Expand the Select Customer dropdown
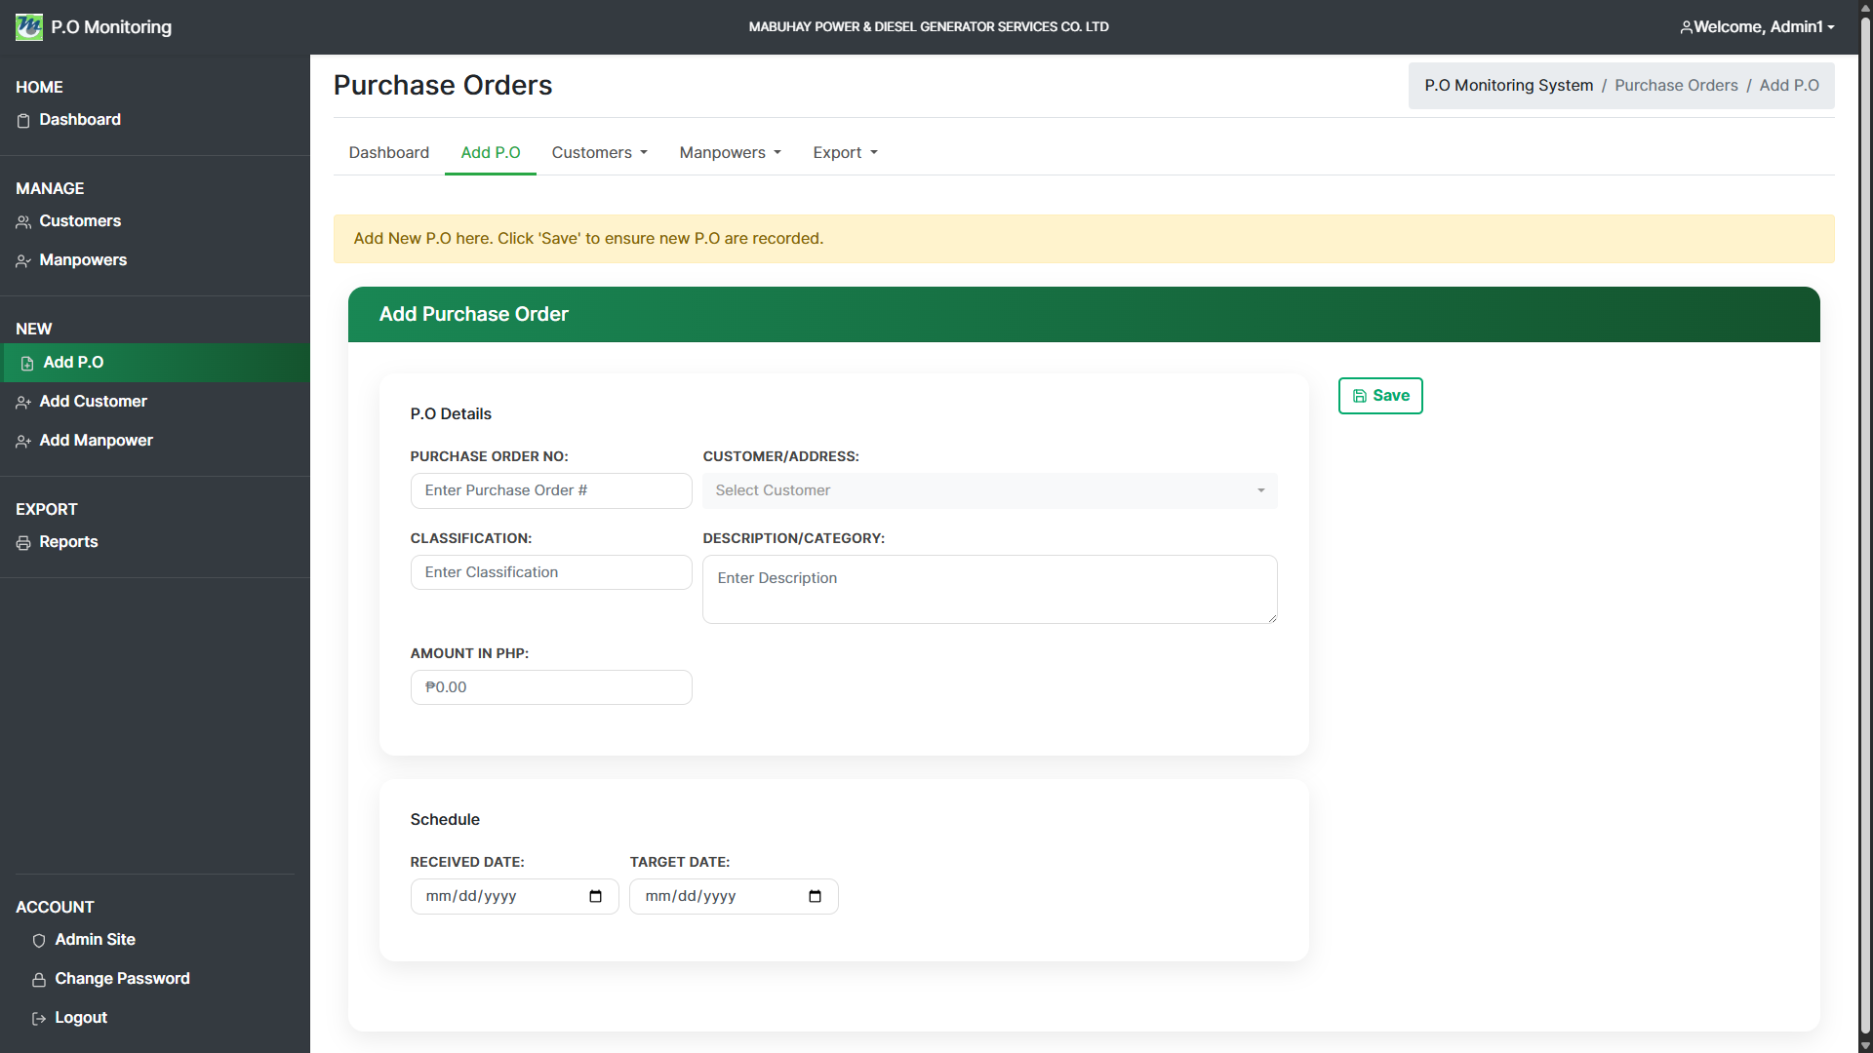 [x=989, y=490]
